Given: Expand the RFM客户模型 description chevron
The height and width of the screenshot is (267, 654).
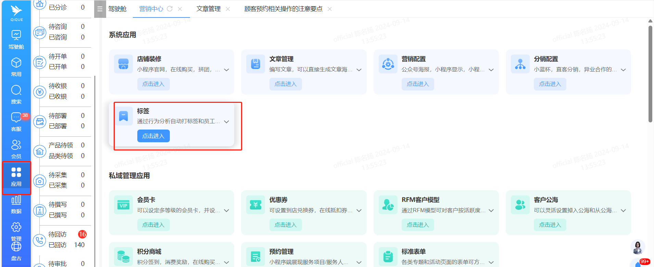Looking at the screenshot, I should [x=491, y=211].
